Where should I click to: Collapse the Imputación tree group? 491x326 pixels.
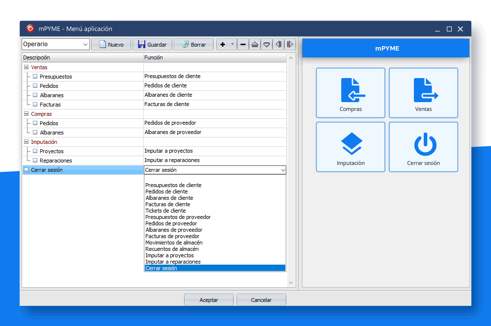pyautogui.click(x=26, y=142)
